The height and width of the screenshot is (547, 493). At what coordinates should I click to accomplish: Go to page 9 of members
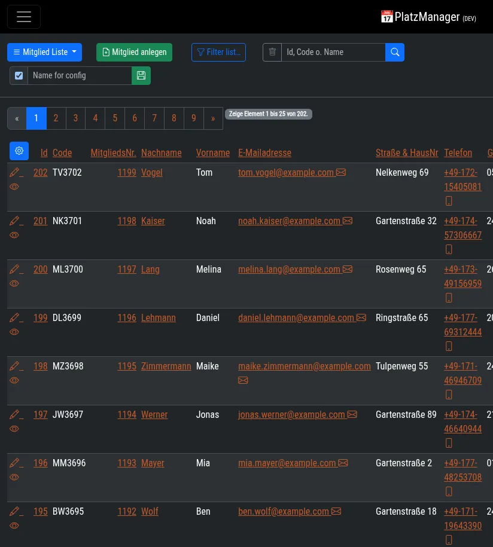194,118
